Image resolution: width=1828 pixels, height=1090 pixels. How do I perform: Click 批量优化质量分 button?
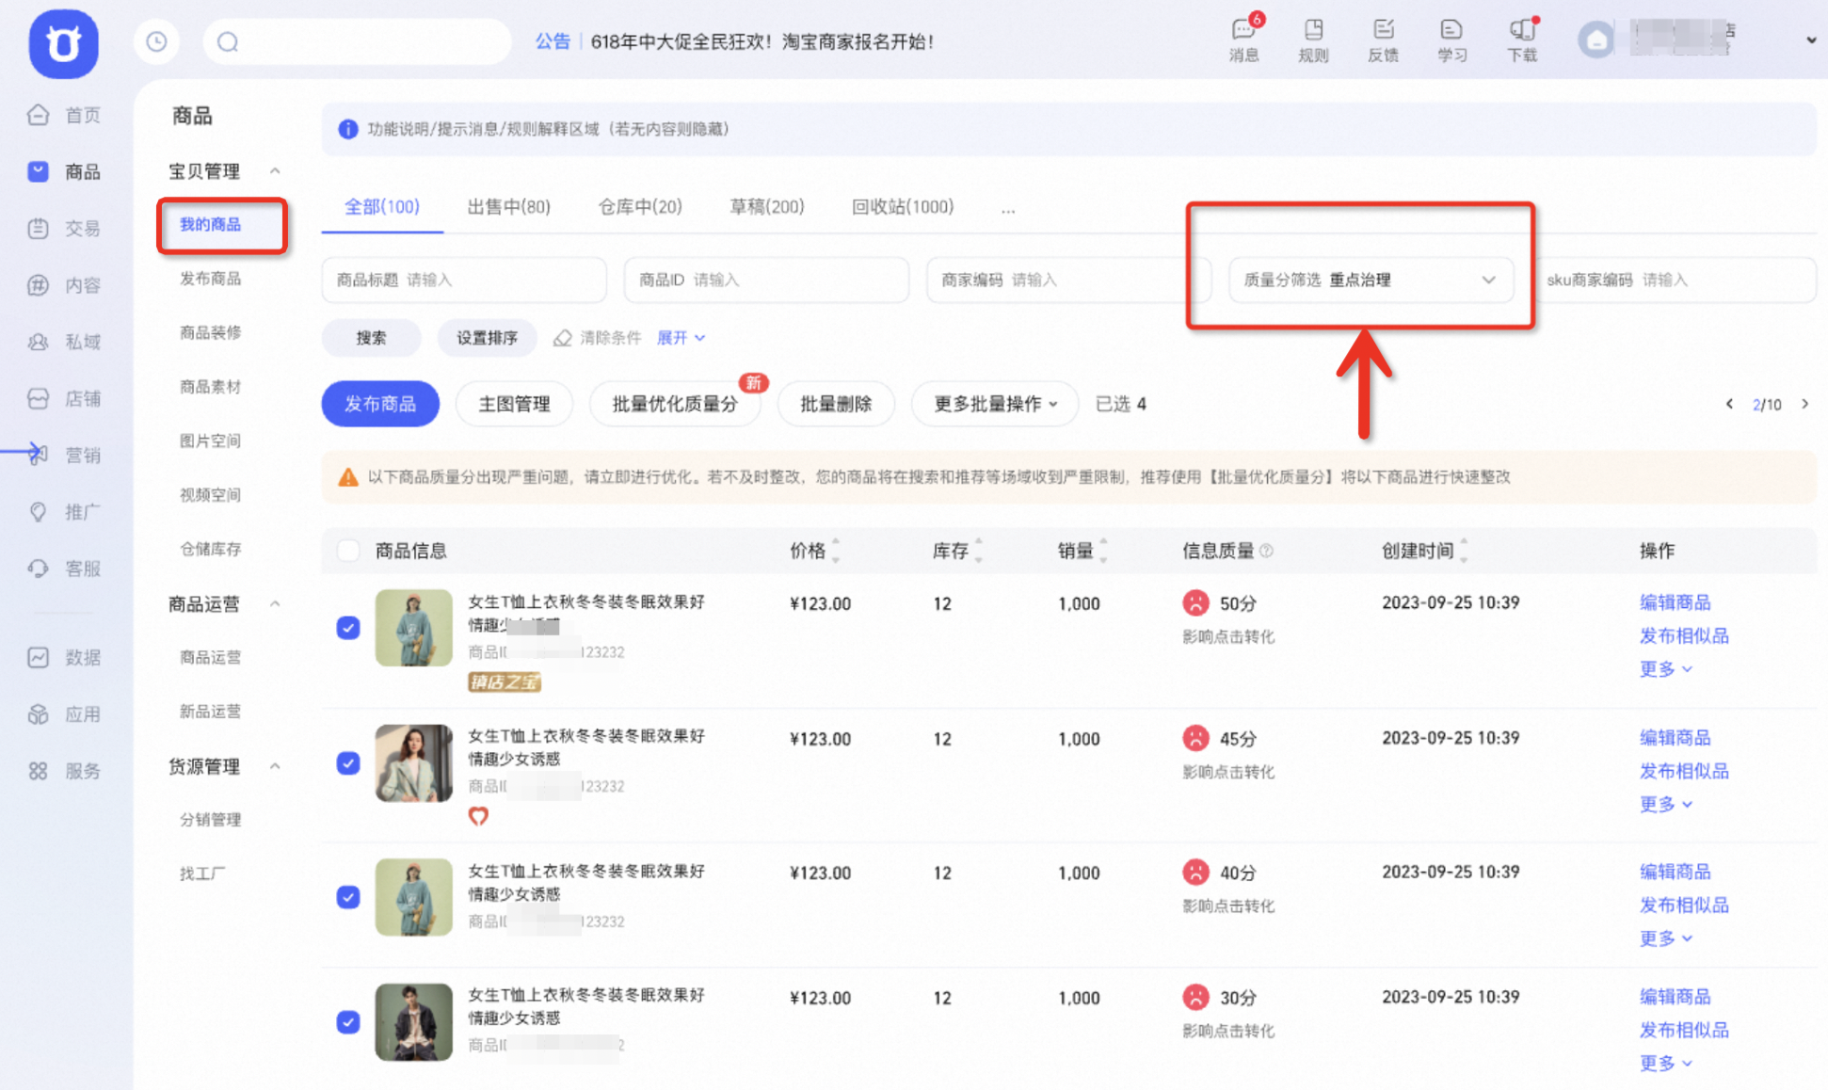(674, 404)
